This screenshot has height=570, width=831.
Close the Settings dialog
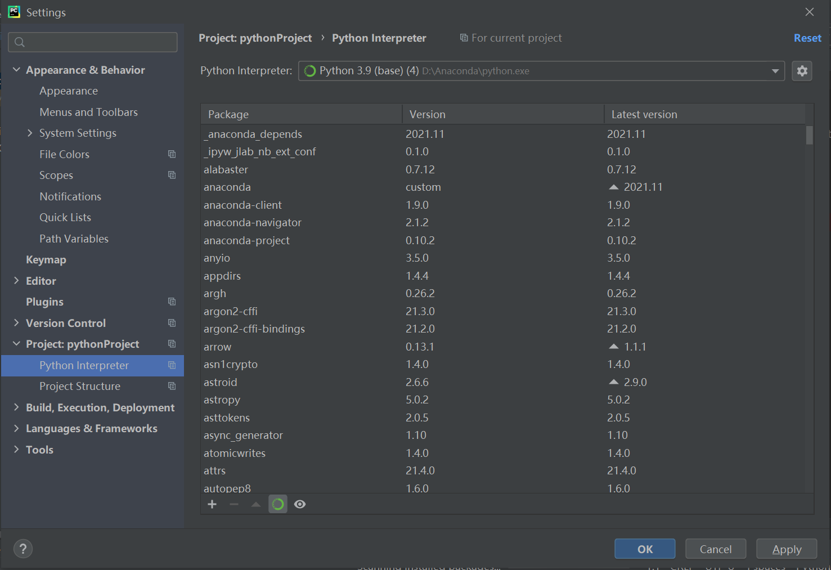tap(810, 12)
